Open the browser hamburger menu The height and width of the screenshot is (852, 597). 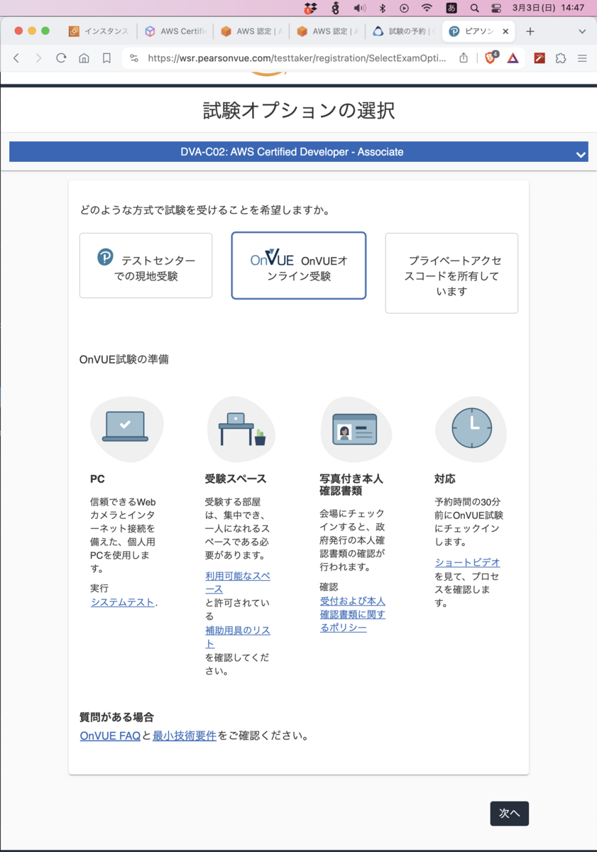pos(582,58)
